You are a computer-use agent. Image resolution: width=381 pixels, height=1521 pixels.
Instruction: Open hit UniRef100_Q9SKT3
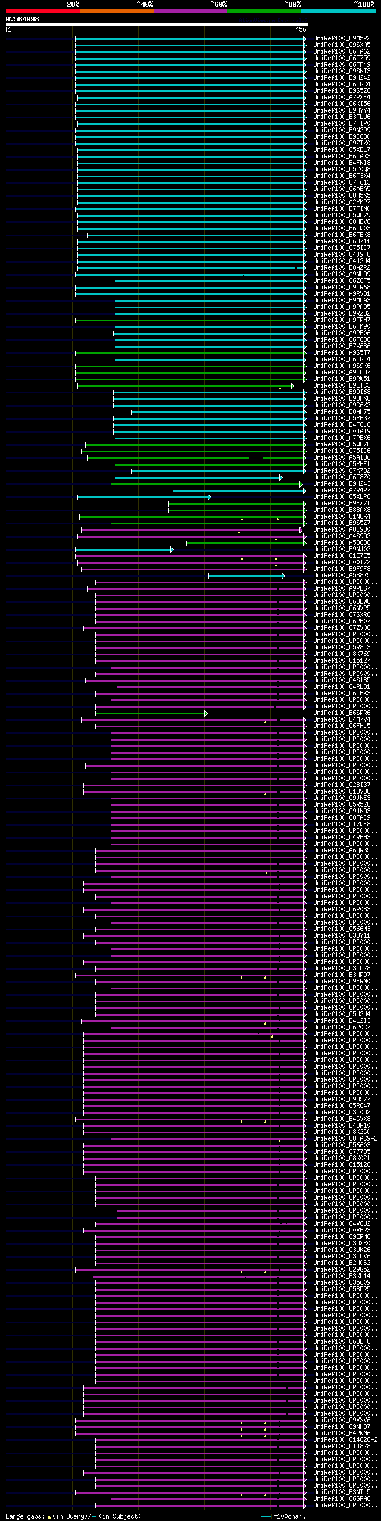click(342, 71)
